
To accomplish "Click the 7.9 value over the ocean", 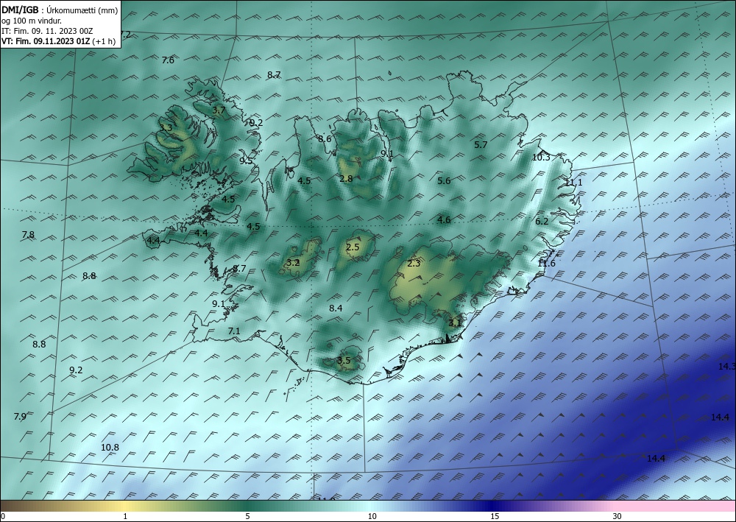I will point(20,417).
